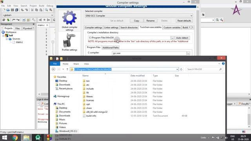Click the compiler installation directory field
The width and height of the screenshot is (251, 141).
(x=129, y=38)
